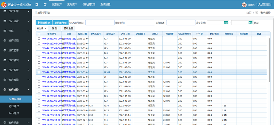Click the 资产验收 sidebar icon
The height and width of the screenshot is (125, 274).
(x=5, y=21)
